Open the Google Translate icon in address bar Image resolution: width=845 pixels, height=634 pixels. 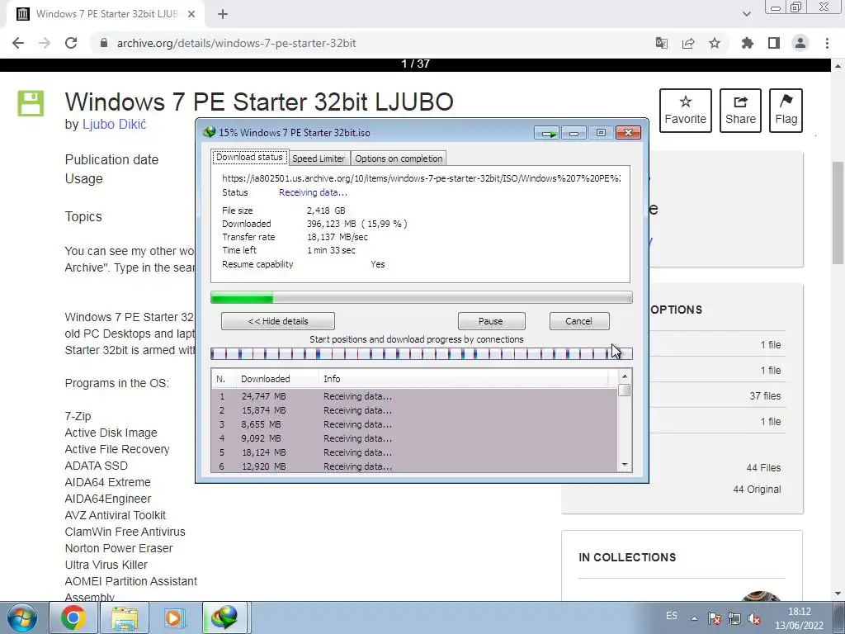[661, 43]
